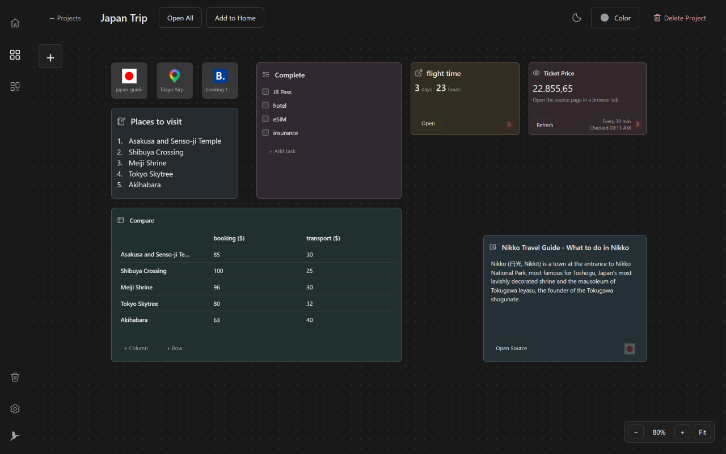Screen dimensions: 726x454
Task: Fit the canvas to the screen
Action: click(x=702, y=432)
